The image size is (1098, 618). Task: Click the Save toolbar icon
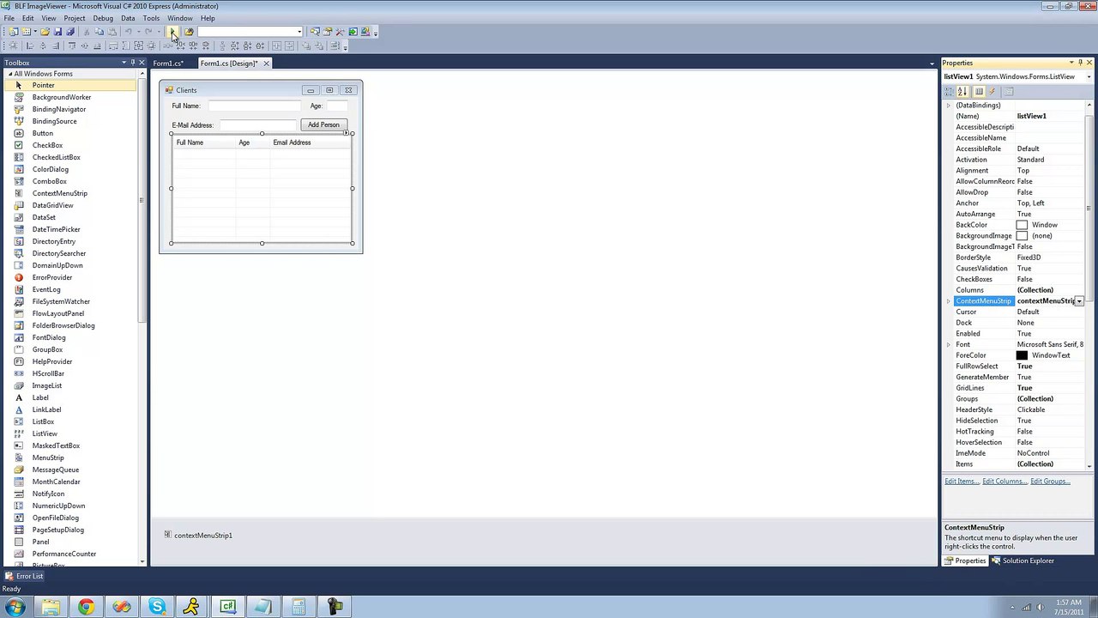coord(57,32)
